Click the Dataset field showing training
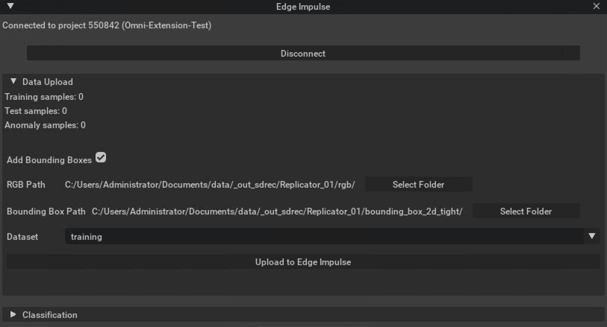 coord(331,236)
